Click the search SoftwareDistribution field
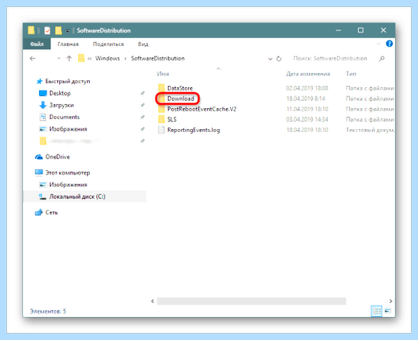Image resolution: width=418 pixels, height=340 pixels. [330, 59]
